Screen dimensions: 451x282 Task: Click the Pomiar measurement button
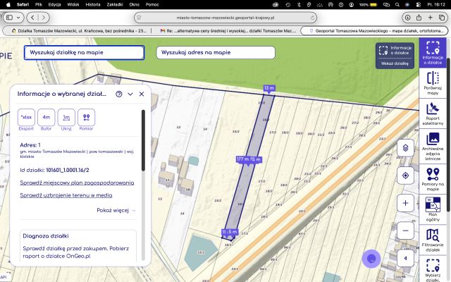[86, 118]
